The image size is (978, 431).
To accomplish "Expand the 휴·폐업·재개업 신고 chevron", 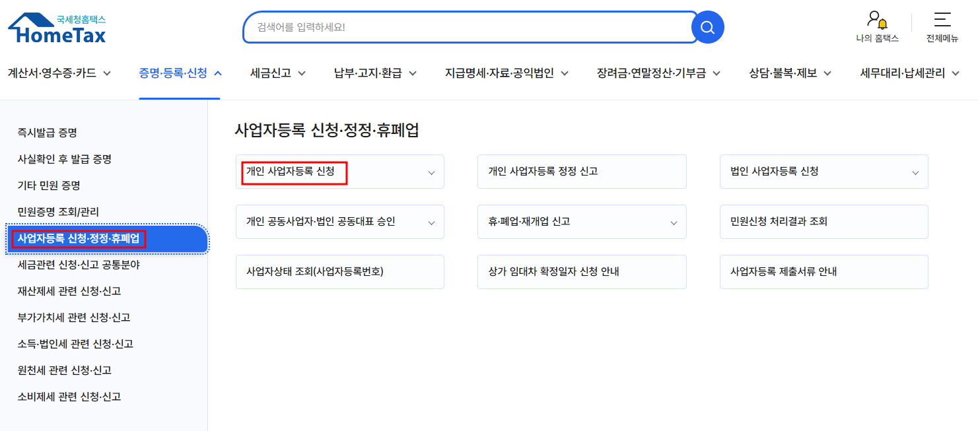I will (674, 222).
